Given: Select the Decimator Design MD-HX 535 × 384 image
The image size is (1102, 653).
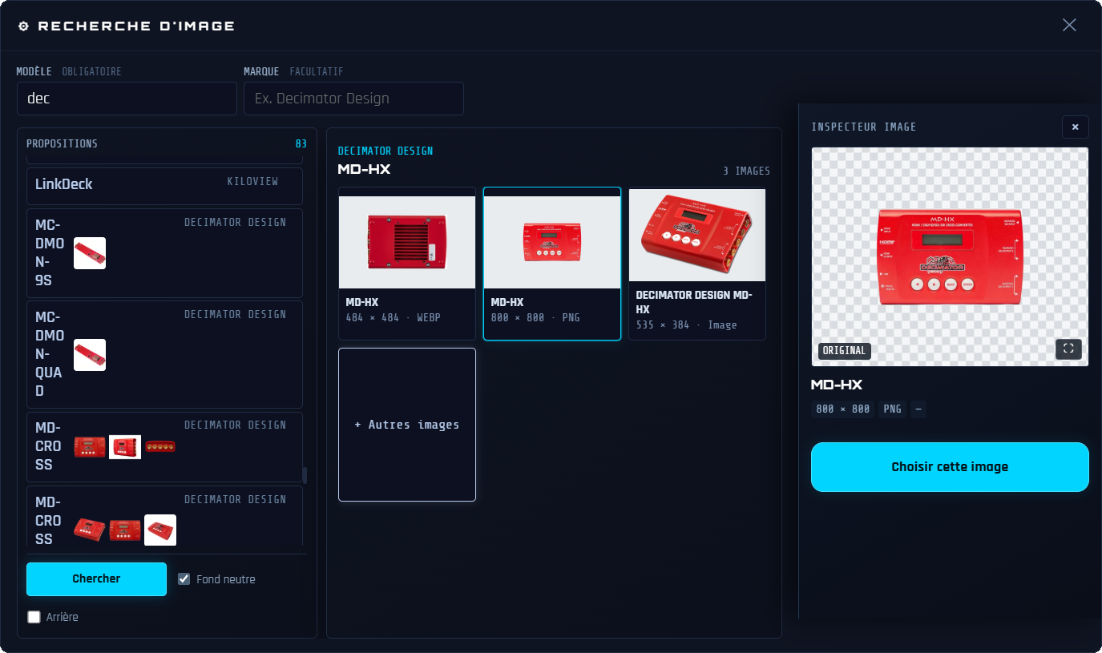Looking at the screenshot, I should (697, 264).
